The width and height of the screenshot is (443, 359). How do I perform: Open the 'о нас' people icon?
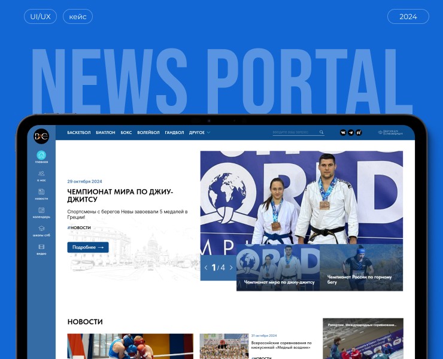click(x=41, y=174)
